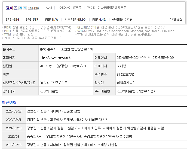Click the company name 코이즈
The width and height of the screenshot is (187, 151).
[x=11, y=8]
